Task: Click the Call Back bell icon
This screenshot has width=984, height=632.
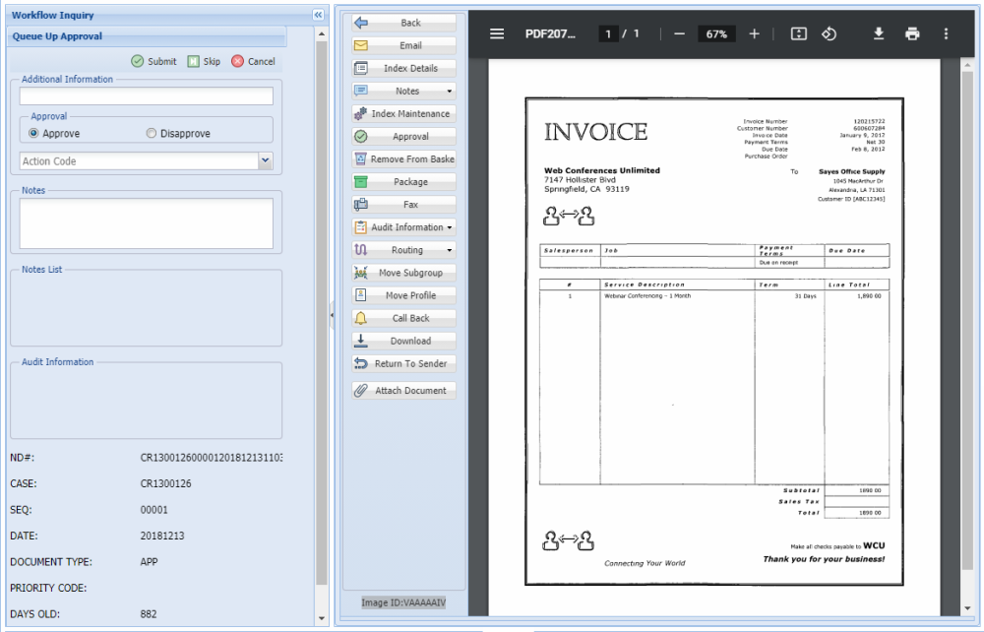Action: (361, 318)
